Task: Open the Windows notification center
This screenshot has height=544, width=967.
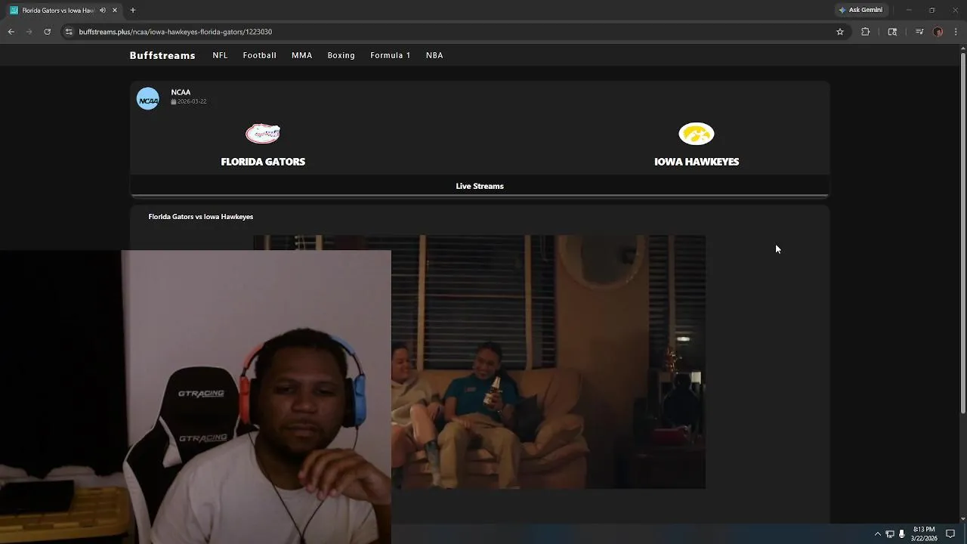Action: click(950, 533)
